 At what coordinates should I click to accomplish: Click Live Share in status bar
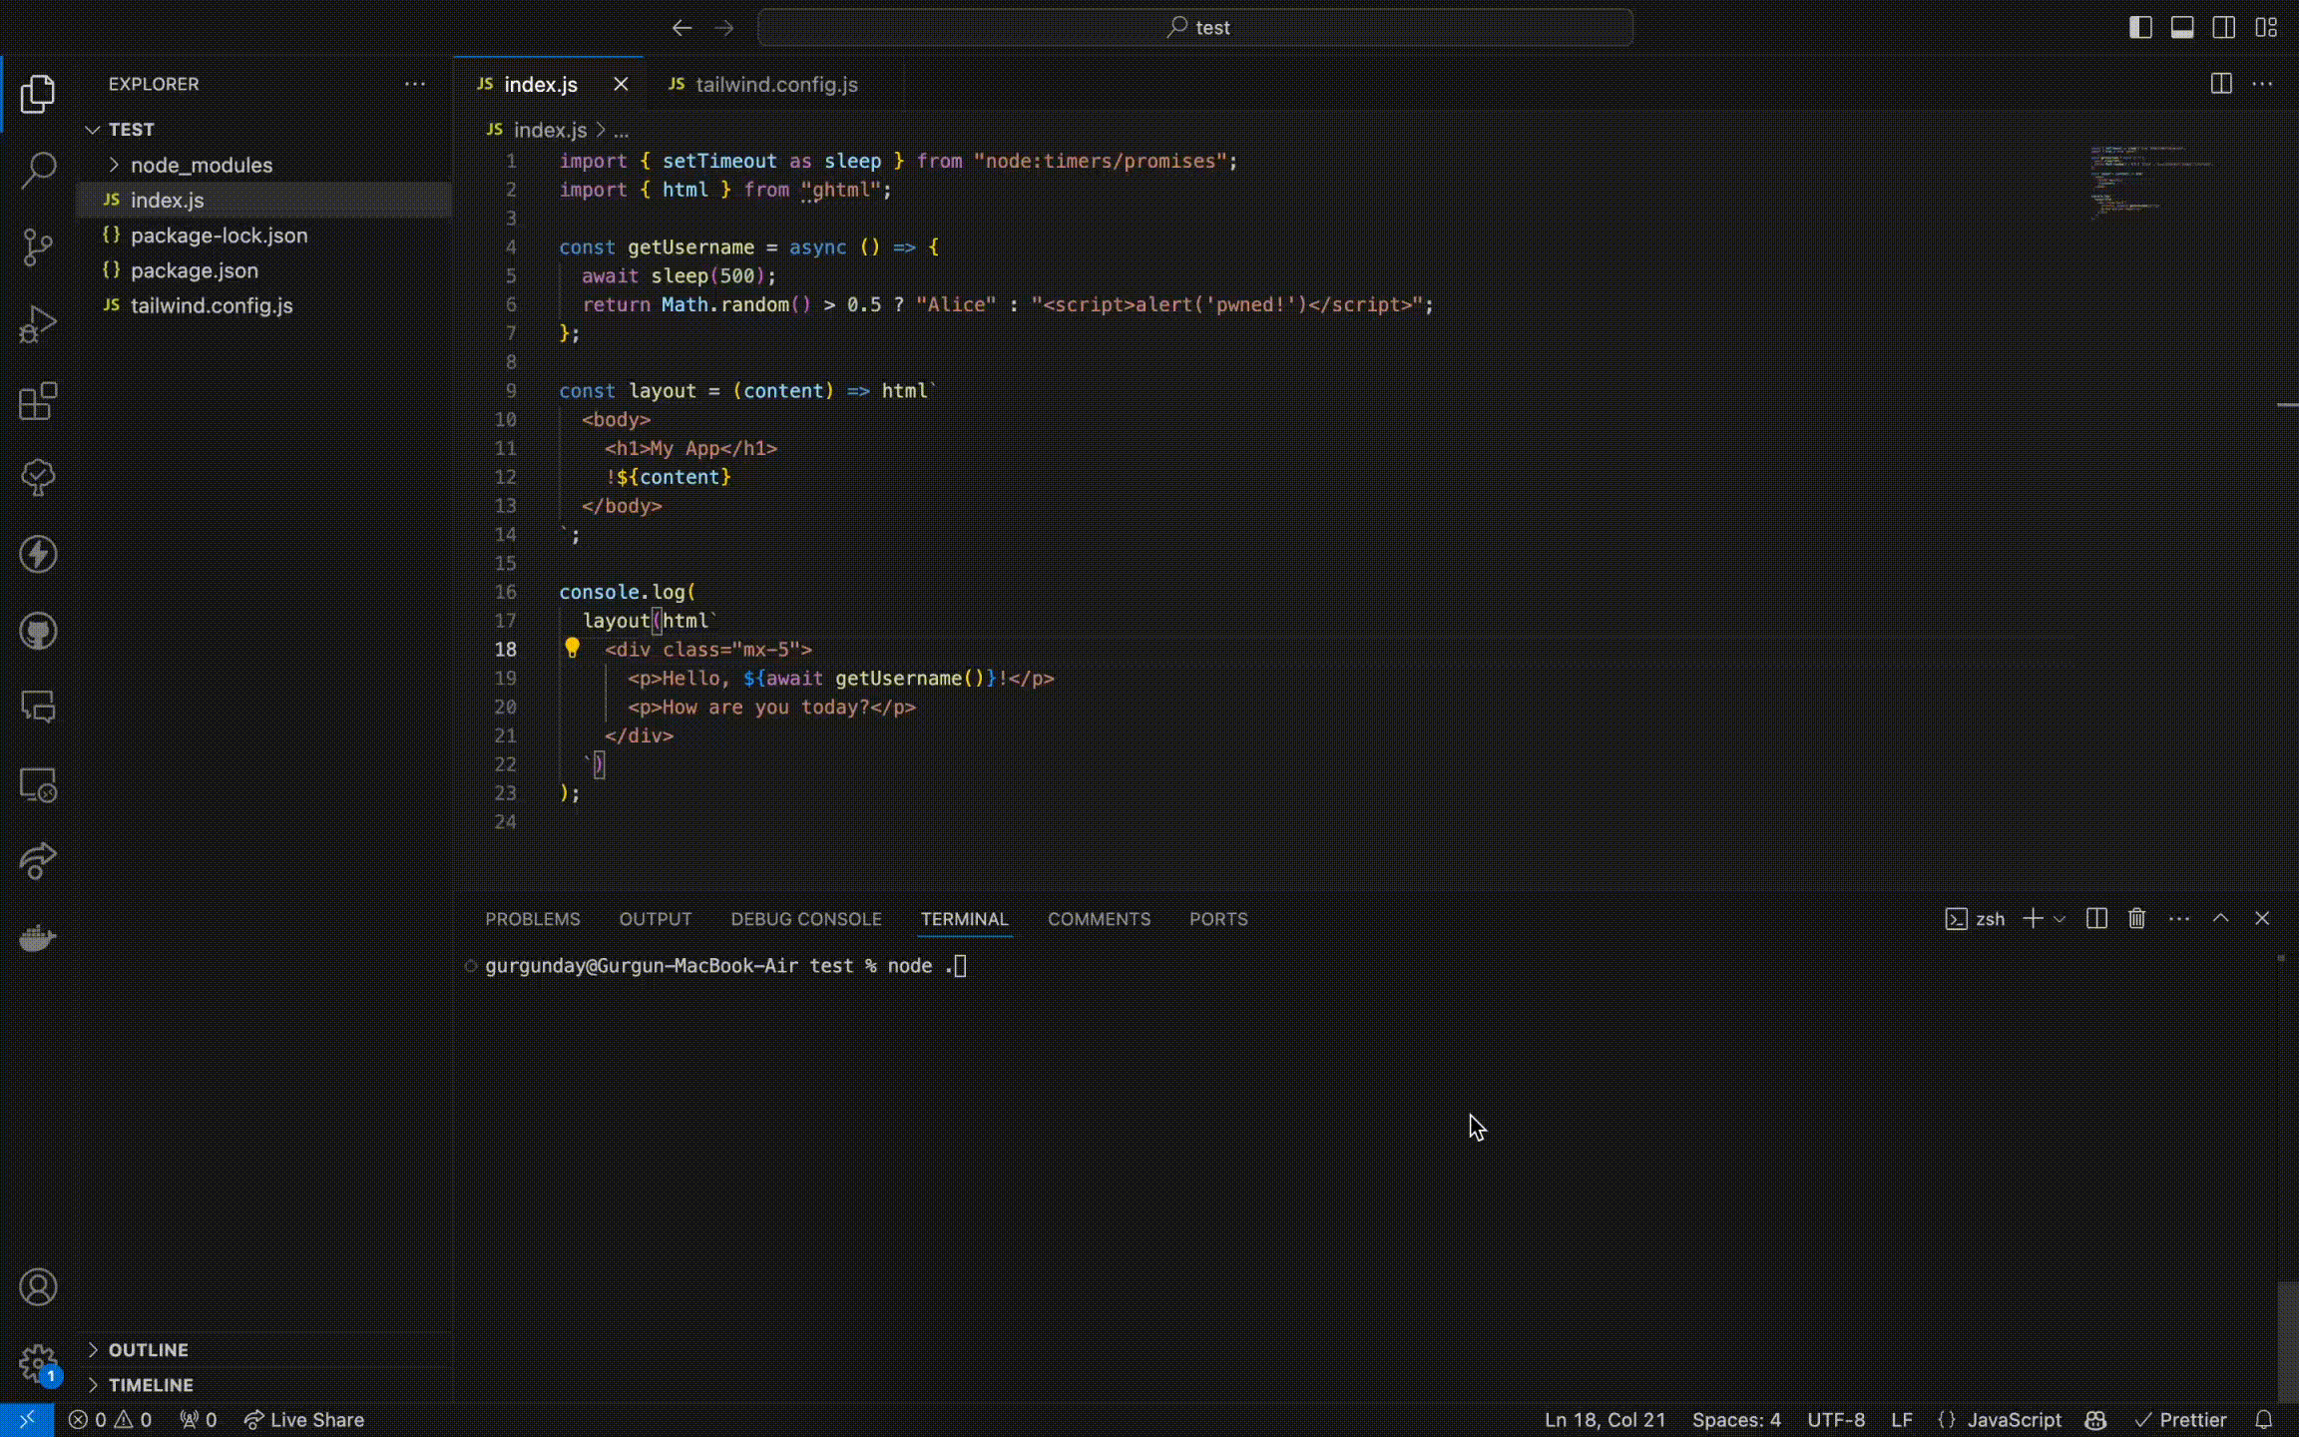coord(304,1419)
